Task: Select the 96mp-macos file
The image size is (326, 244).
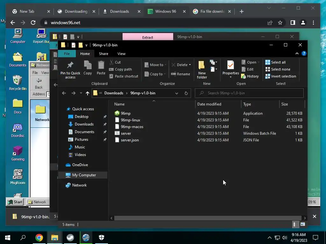Action: (132, 127)
